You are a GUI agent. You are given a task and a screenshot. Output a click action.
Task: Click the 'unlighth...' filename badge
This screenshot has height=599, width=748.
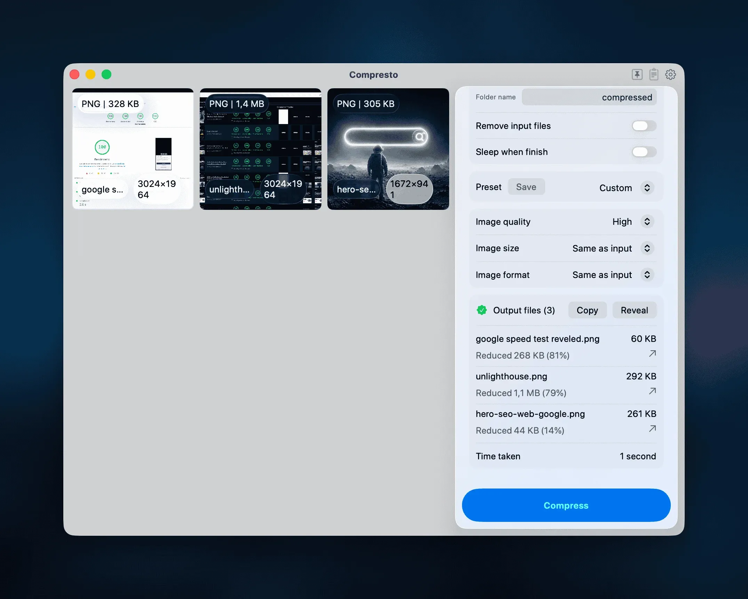tap(229, 189)
